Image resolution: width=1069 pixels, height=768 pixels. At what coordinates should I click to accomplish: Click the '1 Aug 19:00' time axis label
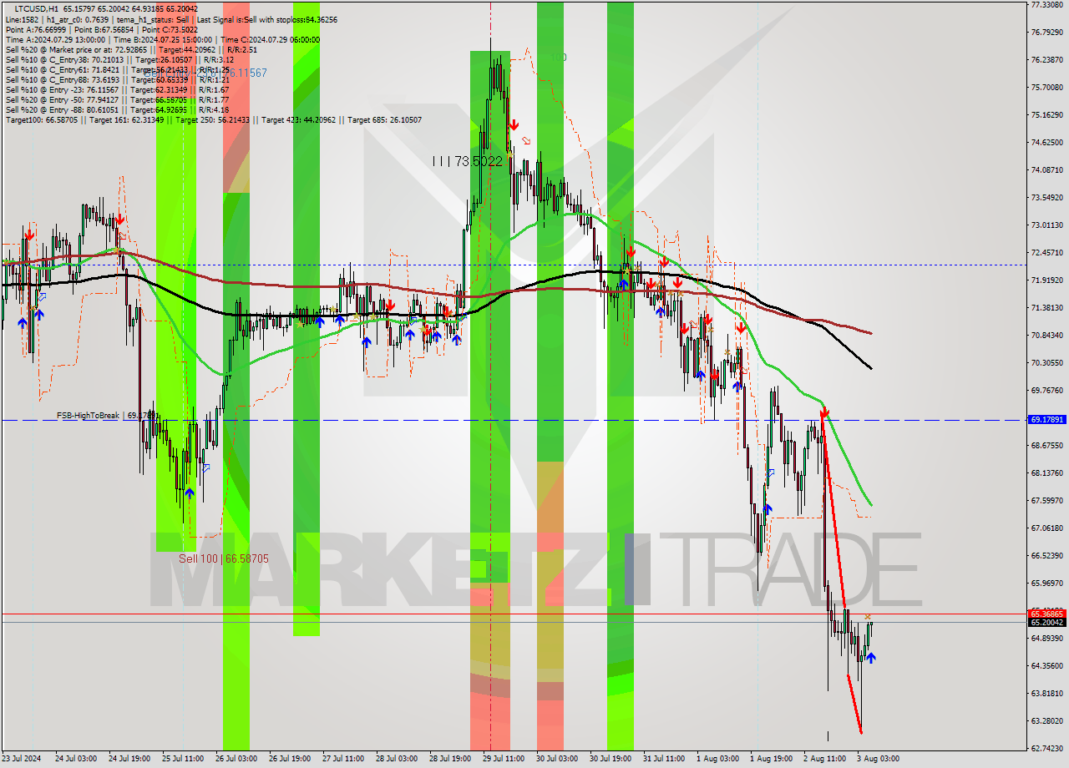[x=771, y=759]
